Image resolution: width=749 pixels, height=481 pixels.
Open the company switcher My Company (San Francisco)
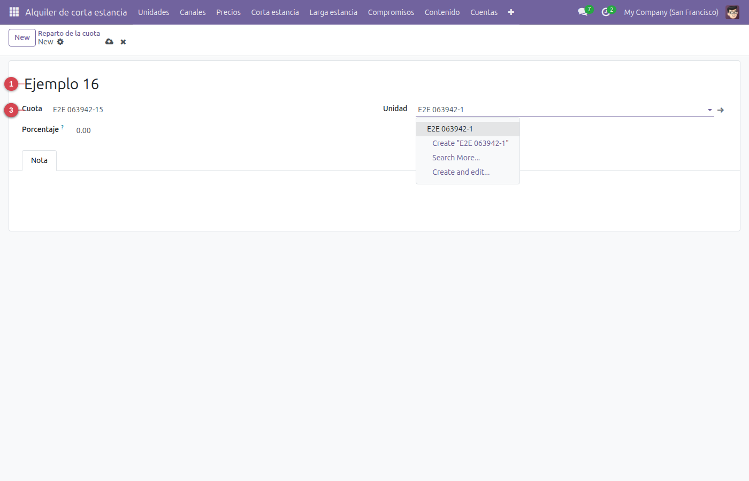pos(671,12)
